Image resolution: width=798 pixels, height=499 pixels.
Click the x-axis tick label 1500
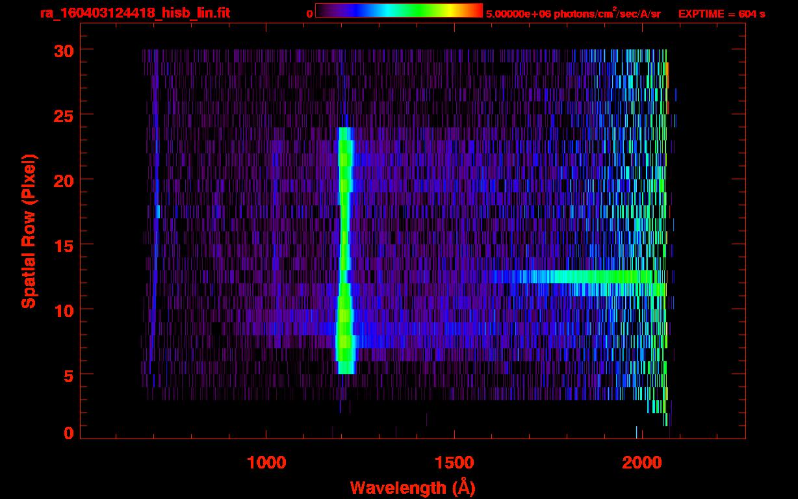tap(454, 463)
